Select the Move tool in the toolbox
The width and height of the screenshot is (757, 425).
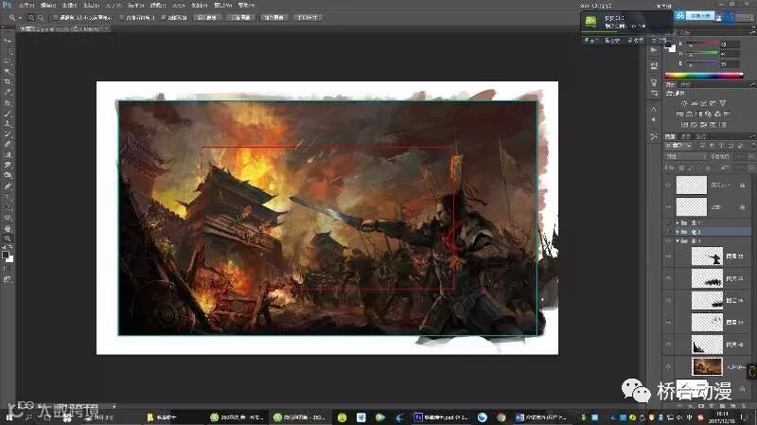8,41
